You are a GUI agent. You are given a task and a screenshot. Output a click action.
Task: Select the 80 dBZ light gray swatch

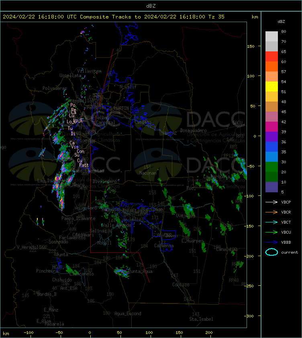[x=271, y=36]
